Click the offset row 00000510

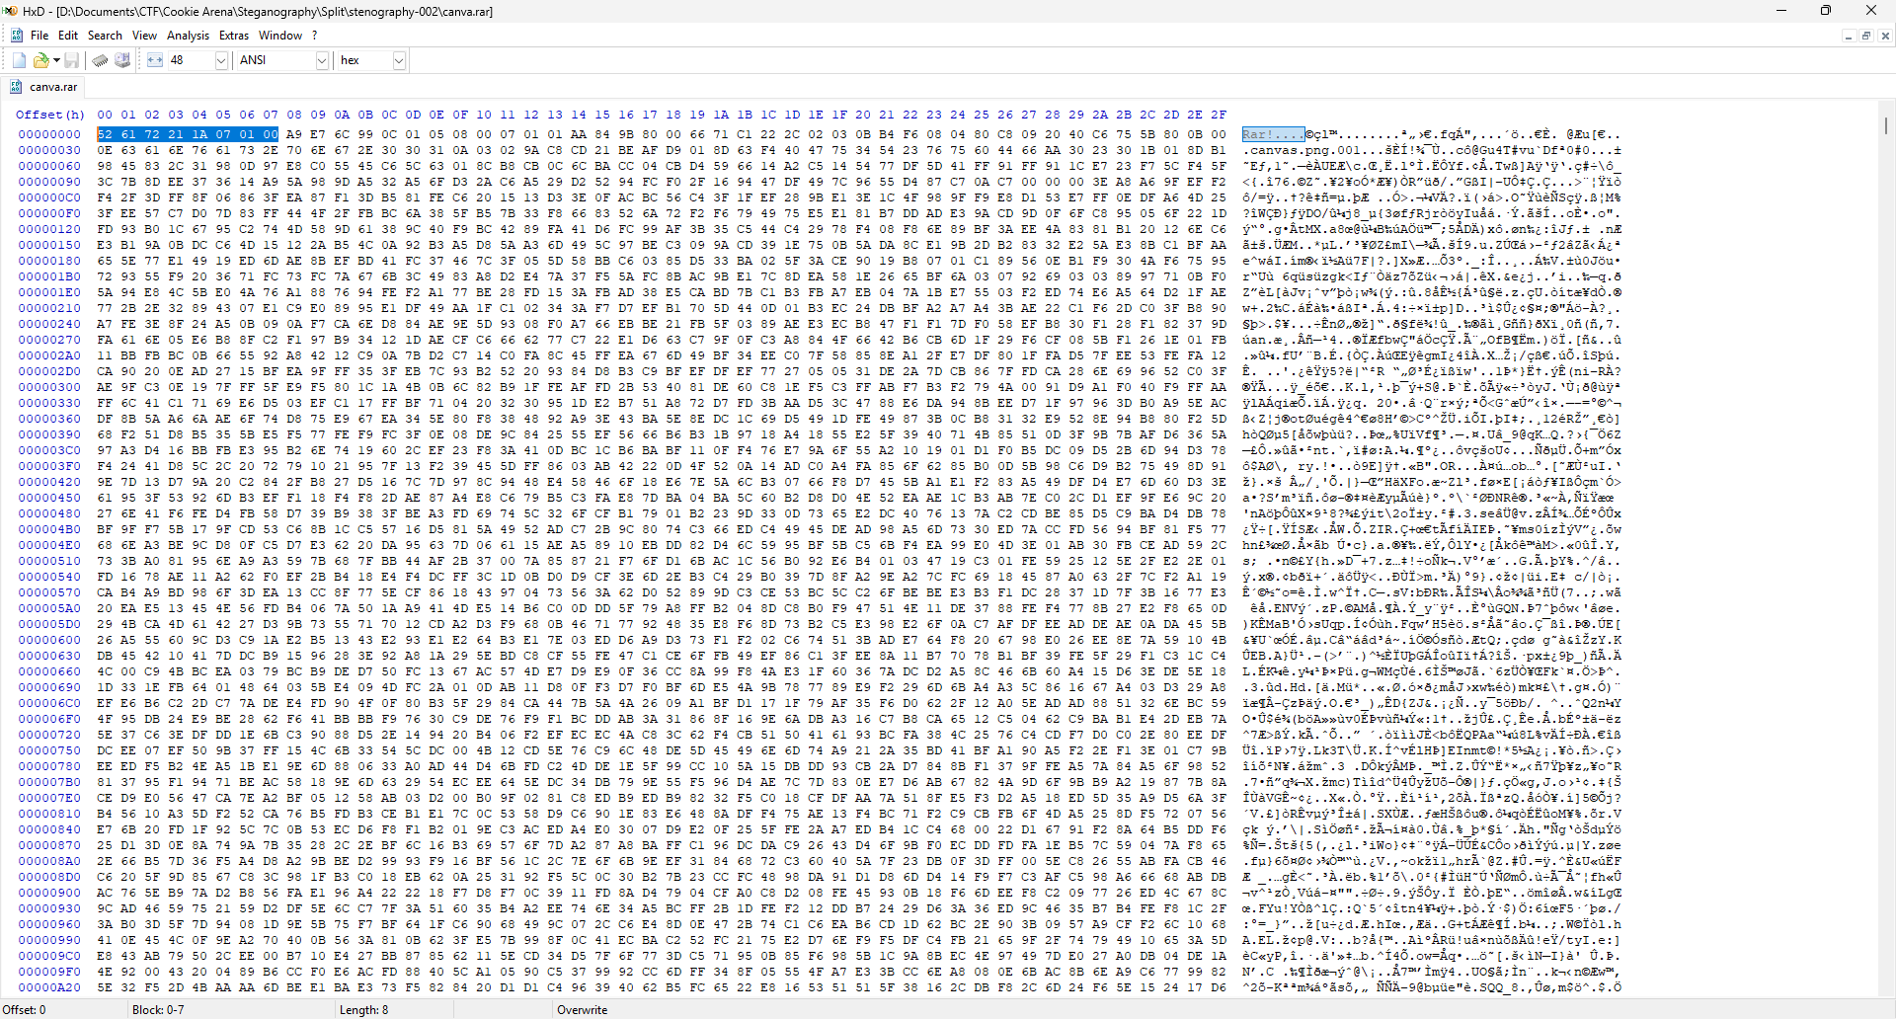[x=49, y=561]
